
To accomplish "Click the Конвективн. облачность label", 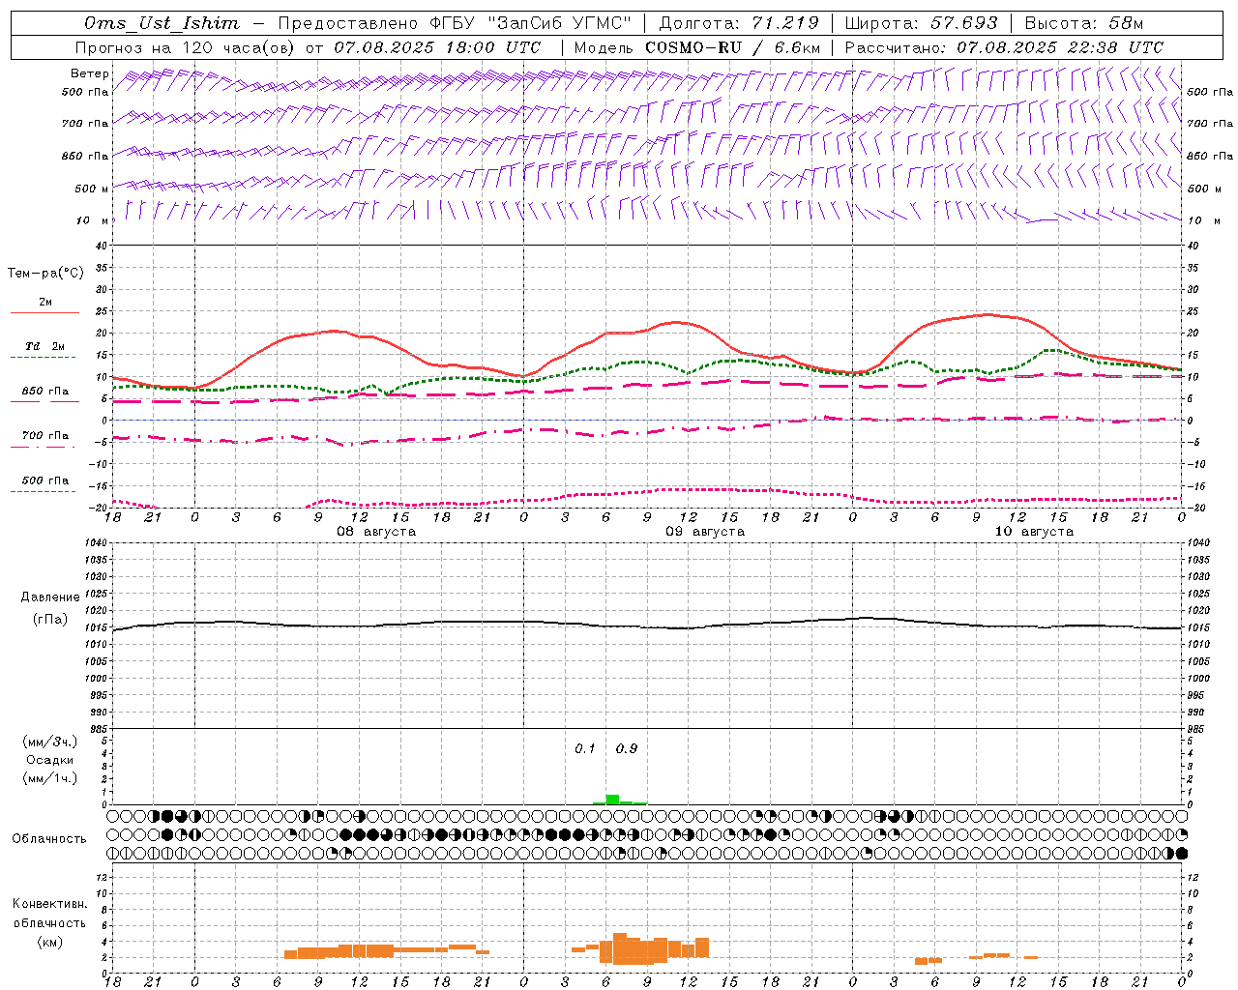I will pos(50,914).
